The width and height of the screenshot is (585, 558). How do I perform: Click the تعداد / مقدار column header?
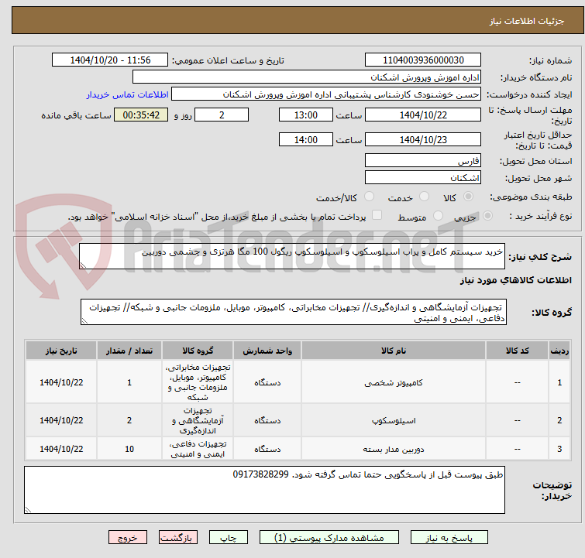(129, 351)
